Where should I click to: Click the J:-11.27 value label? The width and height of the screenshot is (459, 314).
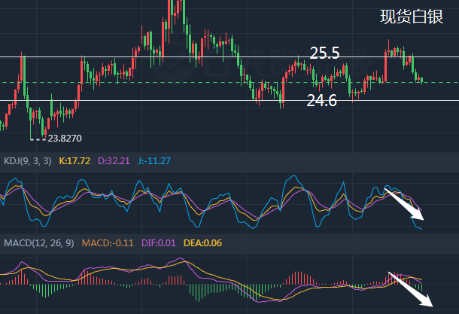154,161
